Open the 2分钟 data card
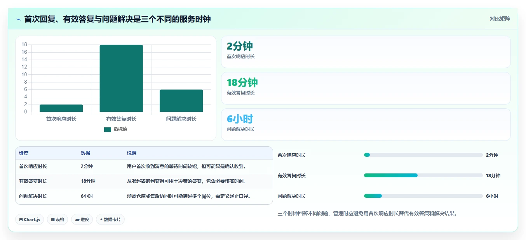 [x=366, y=52]
